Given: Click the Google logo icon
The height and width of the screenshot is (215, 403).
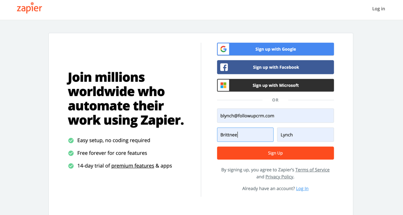Looking at the screenshot, I should tap(223, 49).
